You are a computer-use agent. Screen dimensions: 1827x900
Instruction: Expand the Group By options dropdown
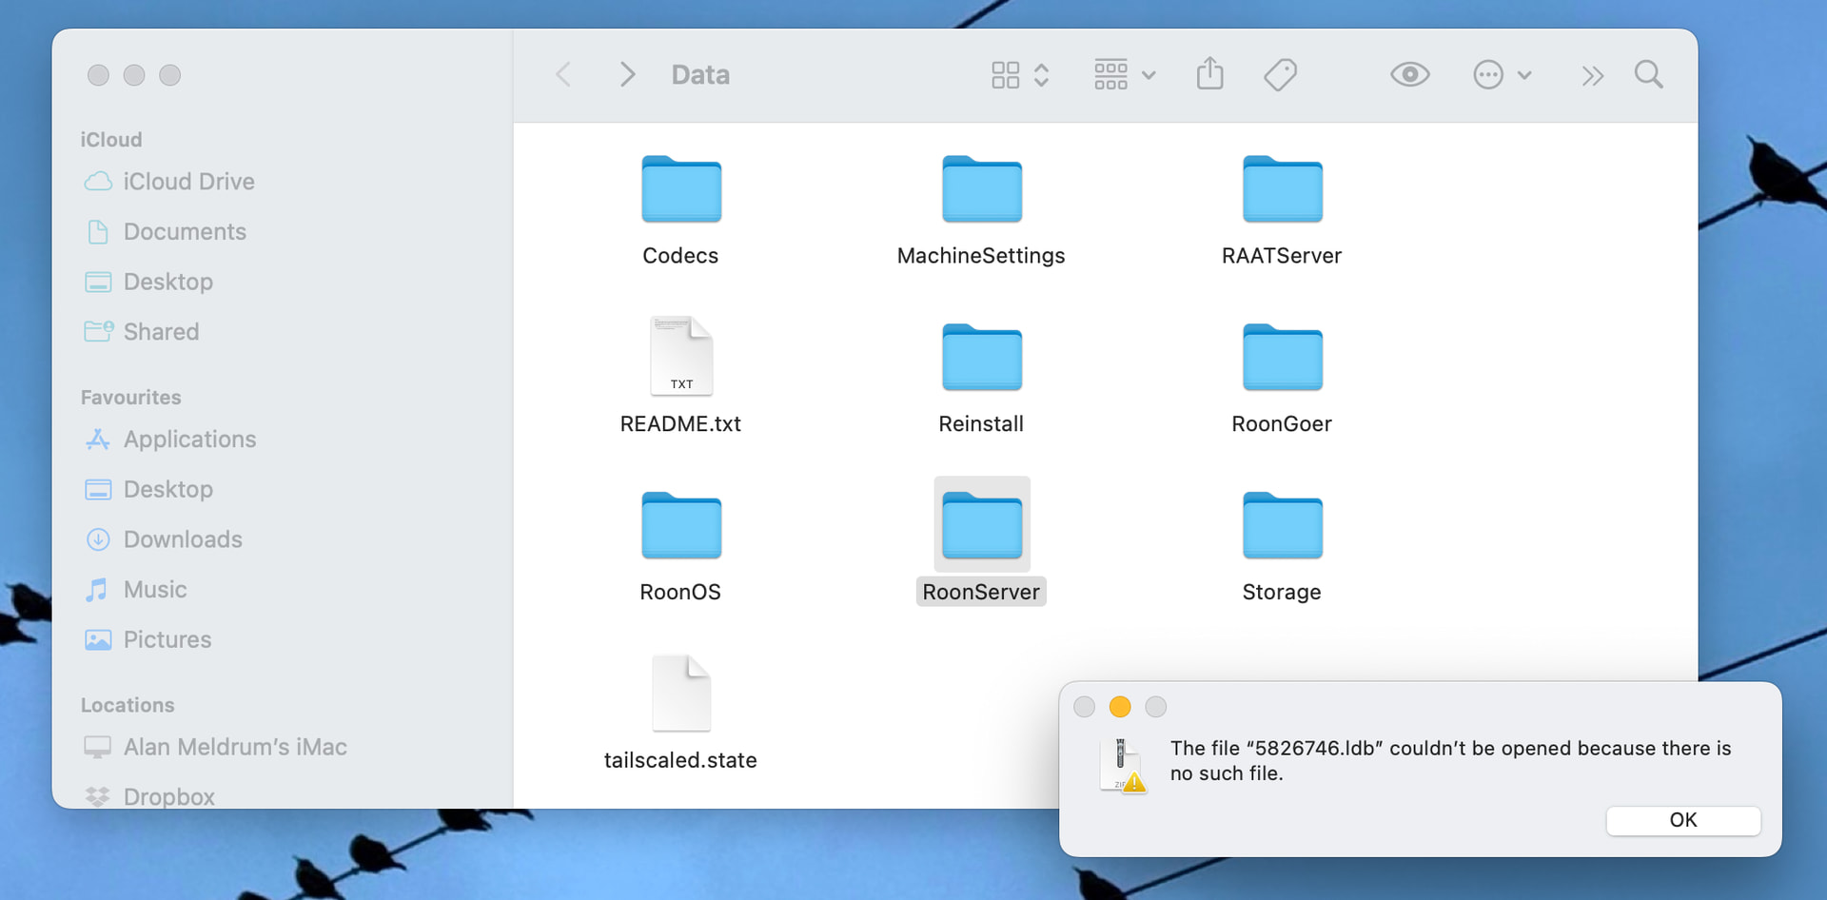pos(1124,74)
